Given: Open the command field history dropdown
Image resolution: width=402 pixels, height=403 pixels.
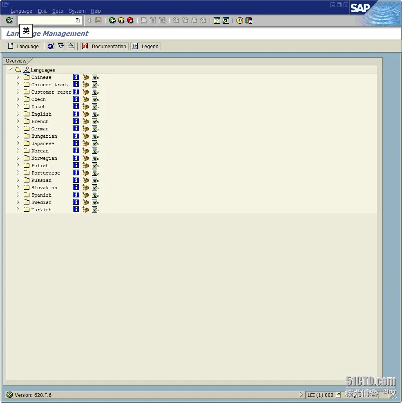Looking at the screenshot, I should (78, 20).
